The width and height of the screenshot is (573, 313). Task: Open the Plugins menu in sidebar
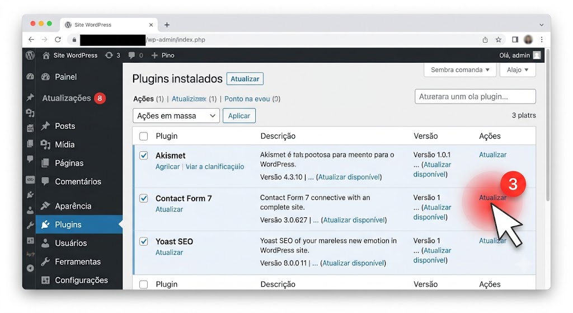coord(79,225)
